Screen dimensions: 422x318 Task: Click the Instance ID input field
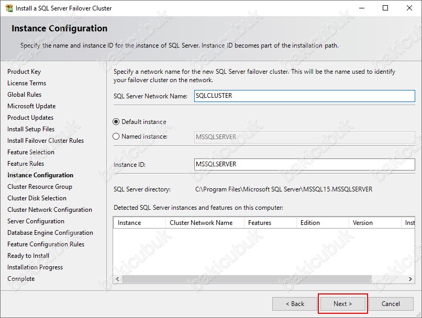304,164
